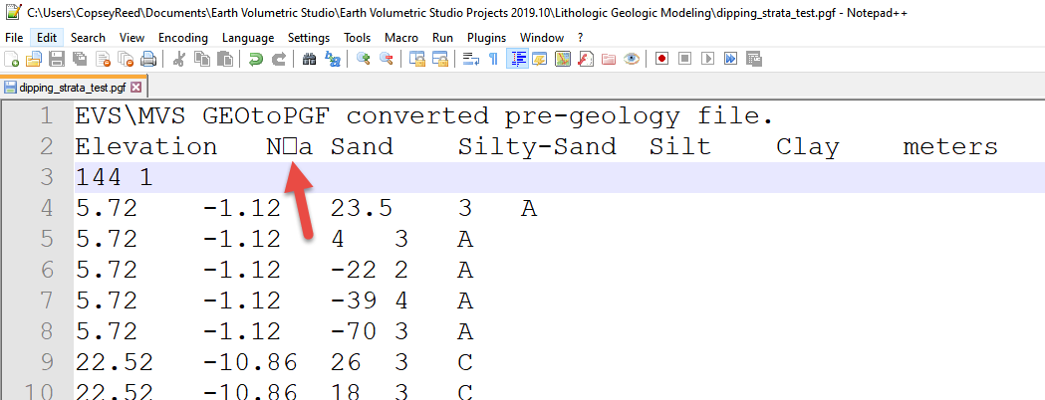
Task: Click the Open file folder icon
Action: [34, 60]
